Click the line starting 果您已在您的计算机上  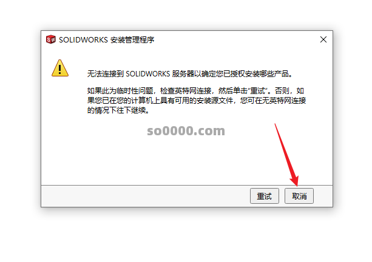coord(197,101)
